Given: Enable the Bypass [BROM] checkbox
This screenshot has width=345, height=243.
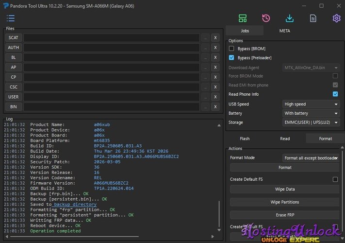Looking at the screenshot, I should click(231, 49).
